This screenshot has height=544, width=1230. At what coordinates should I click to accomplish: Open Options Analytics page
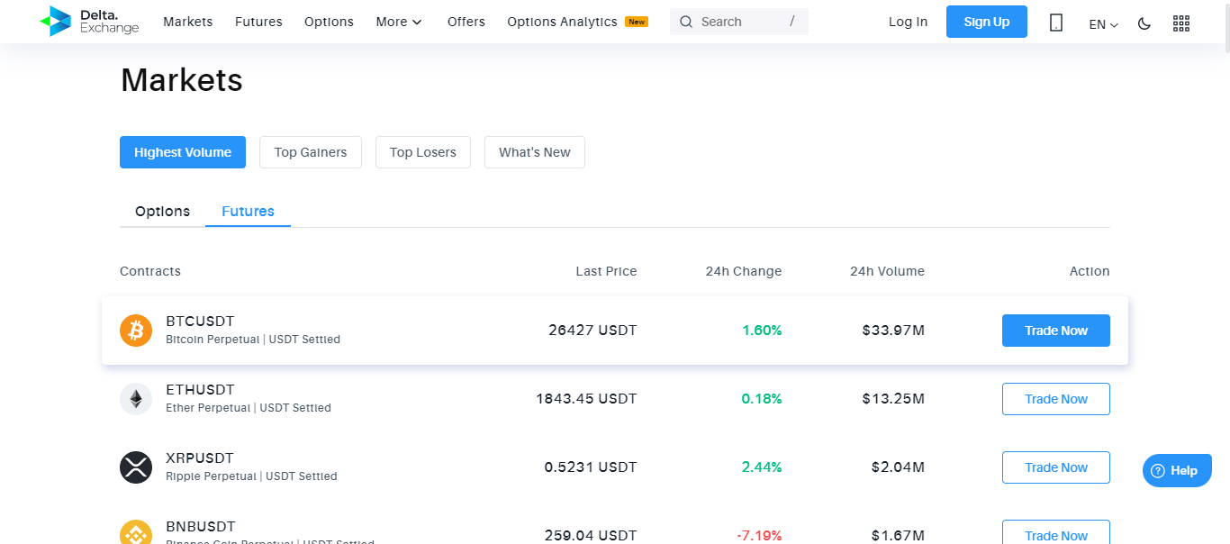562,22
